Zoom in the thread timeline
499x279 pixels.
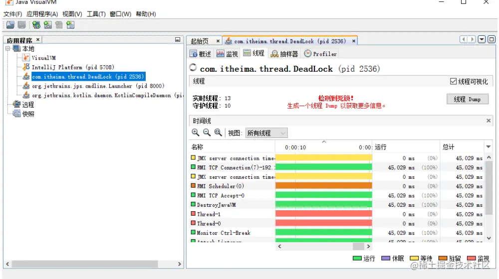pos(196,133)
